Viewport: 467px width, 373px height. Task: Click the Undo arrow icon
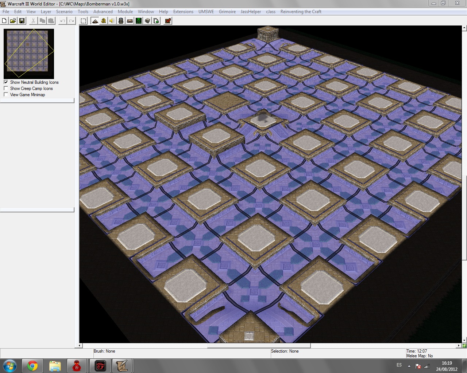tap(63, 21)
